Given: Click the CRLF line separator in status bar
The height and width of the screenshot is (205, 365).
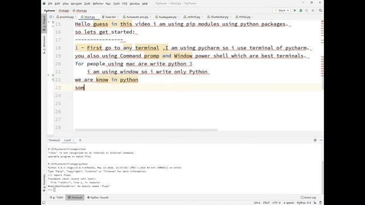Looking at the screenshot, I should [x=266, y=203].
